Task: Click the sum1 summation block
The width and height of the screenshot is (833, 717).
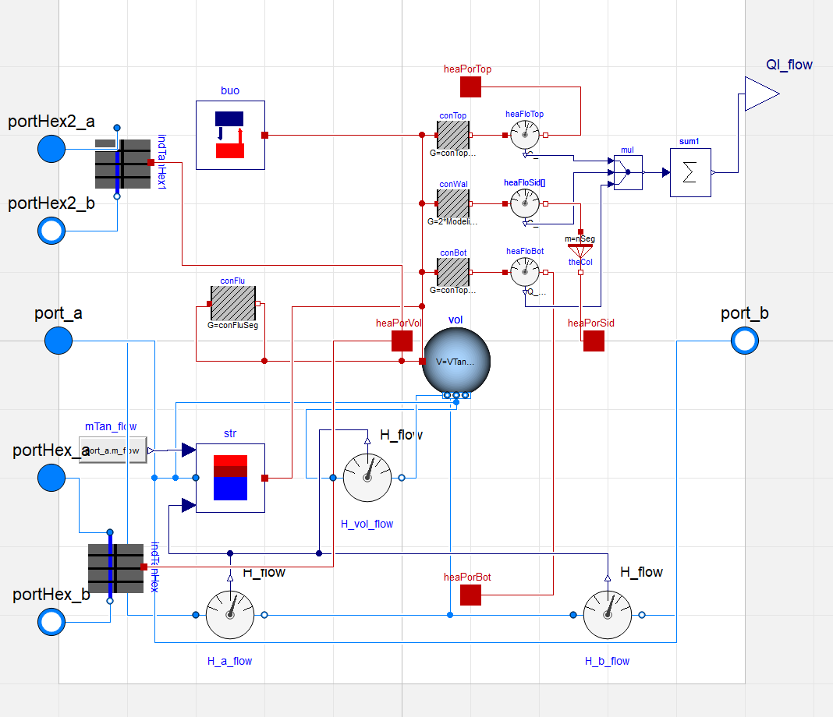Action: point(690,172)
